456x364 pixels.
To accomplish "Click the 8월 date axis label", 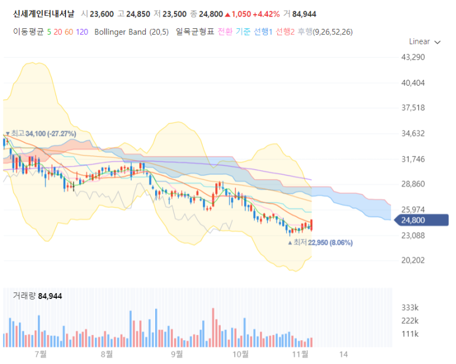I will click(x=107, y=355).
